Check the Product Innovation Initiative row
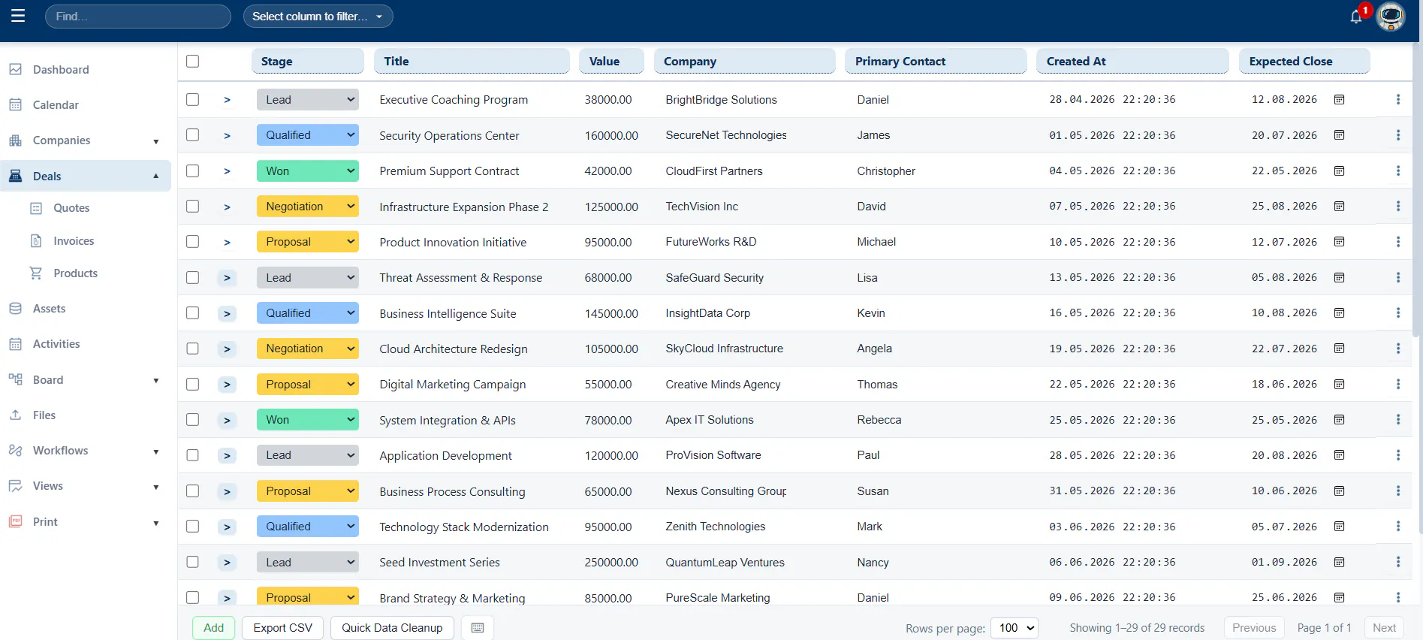1423x640 pixels. (x=193, y=242)
